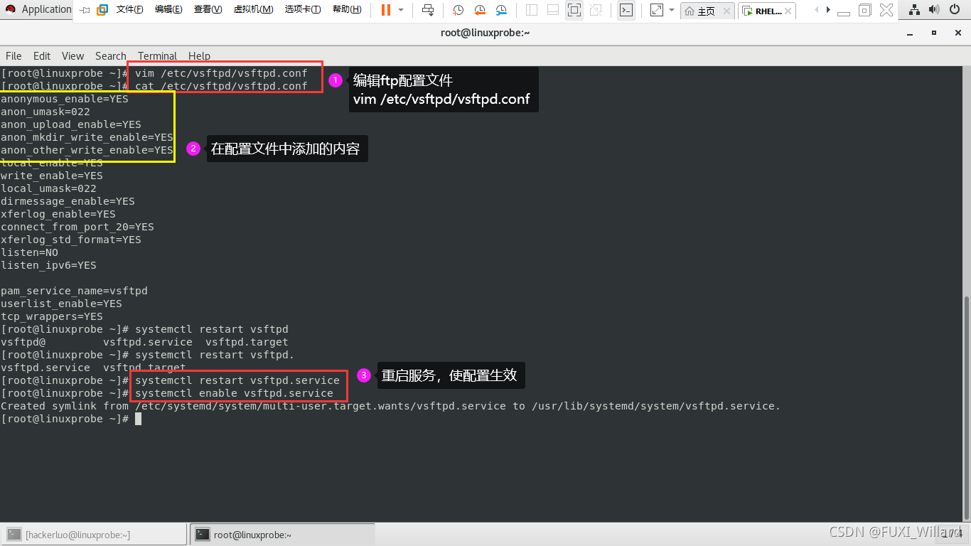Expand the stretch display dropdown arrow

coord(671,10)
